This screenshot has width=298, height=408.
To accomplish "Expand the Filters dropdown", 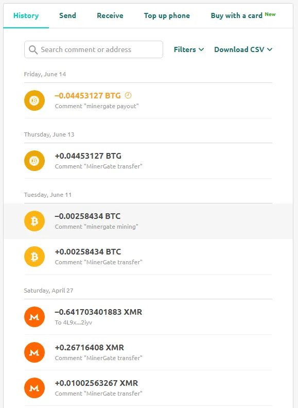I will [x=189, y=49].
